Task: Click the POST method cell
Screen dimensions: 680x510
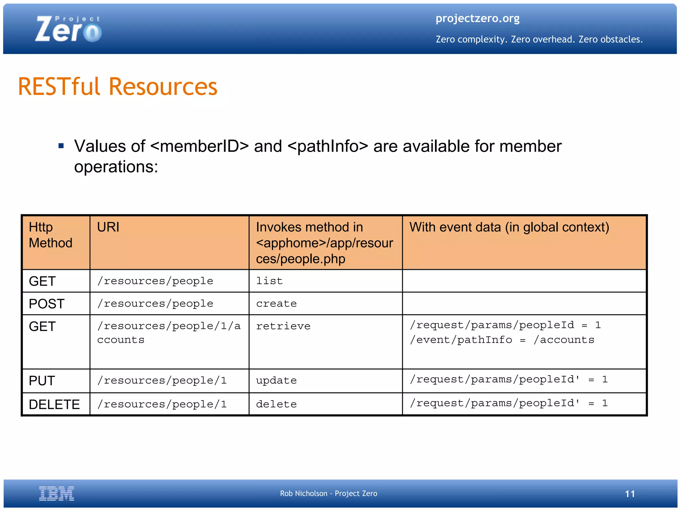Action: (x=46, y=304)
